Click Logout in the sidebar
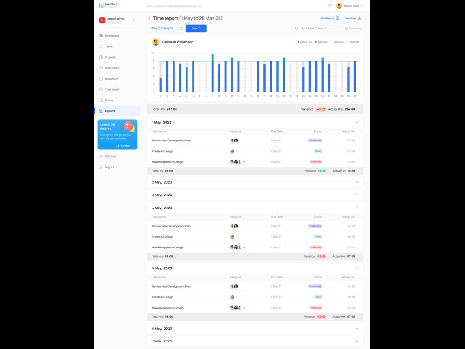Viewport: 465px width, 349px height. pos(117,167)
